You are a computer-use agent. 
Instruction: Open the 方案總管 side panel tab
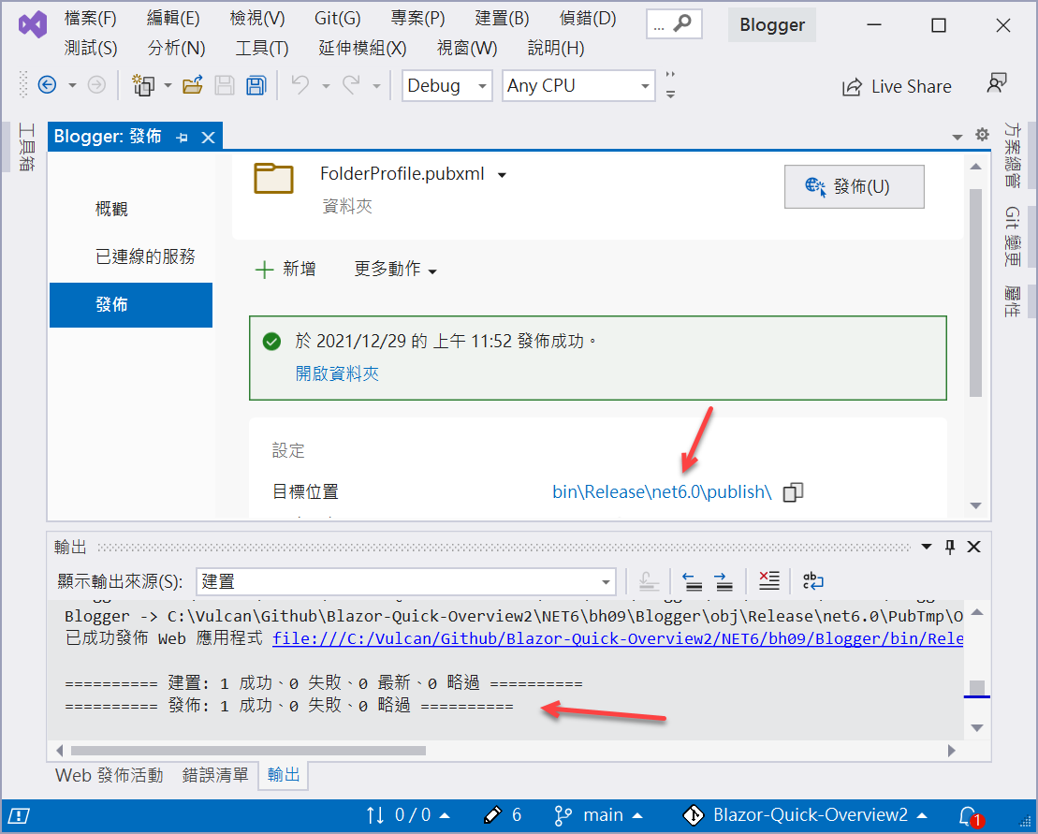tap(1012, 154)
